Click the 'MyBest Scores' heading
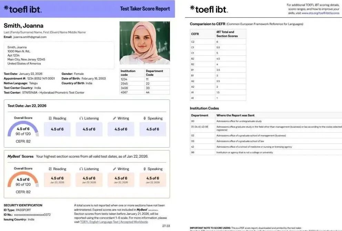Viewport: 342px width, 231px height. tap(20, 156)
